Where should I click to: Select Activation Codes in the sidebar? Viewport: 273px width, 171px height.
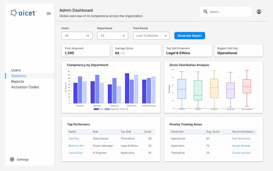[x=25, y=87]
